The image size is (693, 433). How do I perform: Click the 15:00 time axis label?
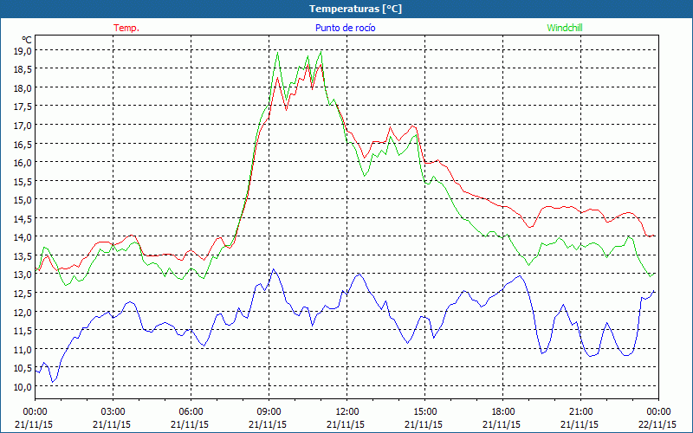tap(424, 412)
